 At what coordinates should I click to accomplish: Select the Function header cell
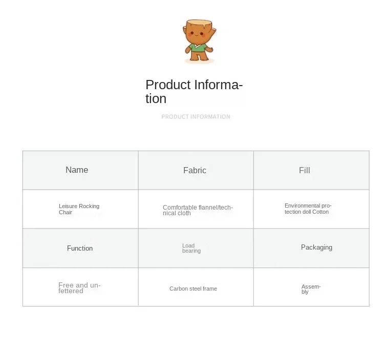pos(80,248)
